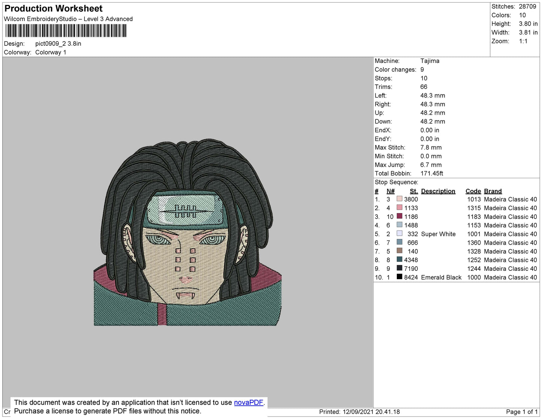Select the stitches value '28709'
This screenshot has height=419, width=542.
pyautogui.click(x=527, y=6)
